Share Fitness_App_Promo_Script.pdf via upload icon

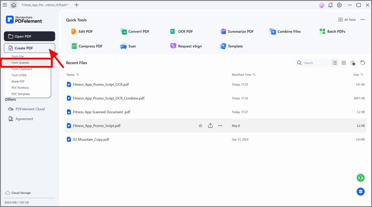pos(210,125)
